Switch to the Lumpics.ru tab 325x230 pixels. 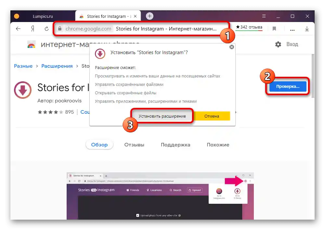pyautogui.click(x=43, y=16)
